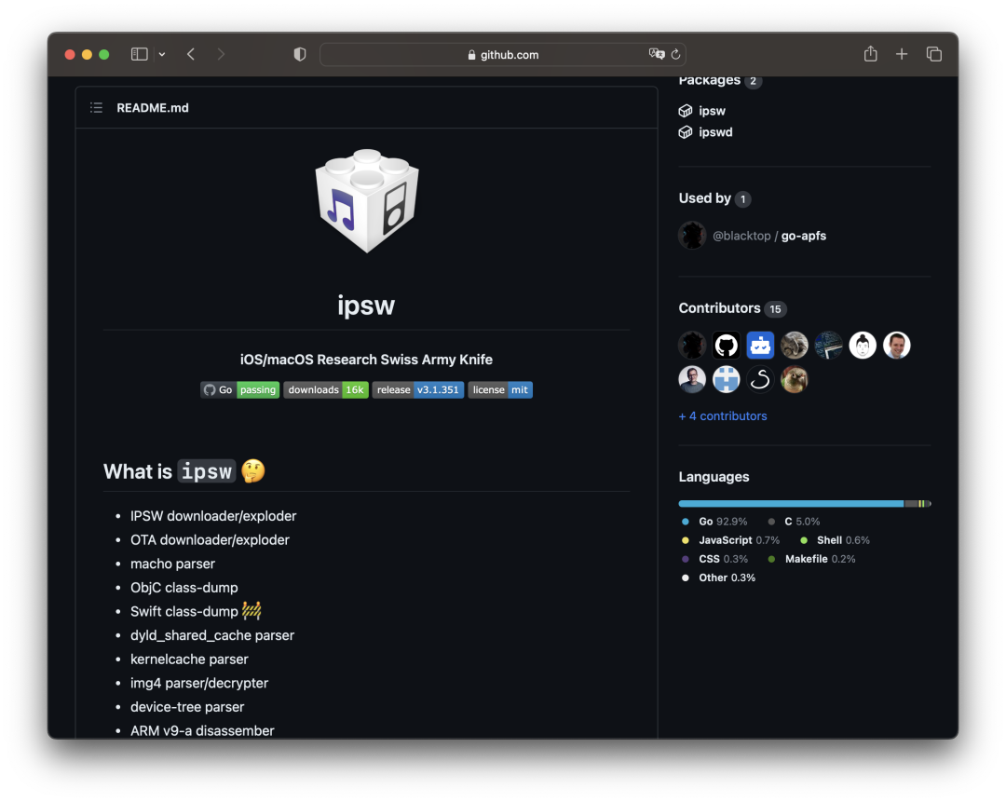Click the Go passing build badge
Screen dimensions: 1006x802
[240, 389]
